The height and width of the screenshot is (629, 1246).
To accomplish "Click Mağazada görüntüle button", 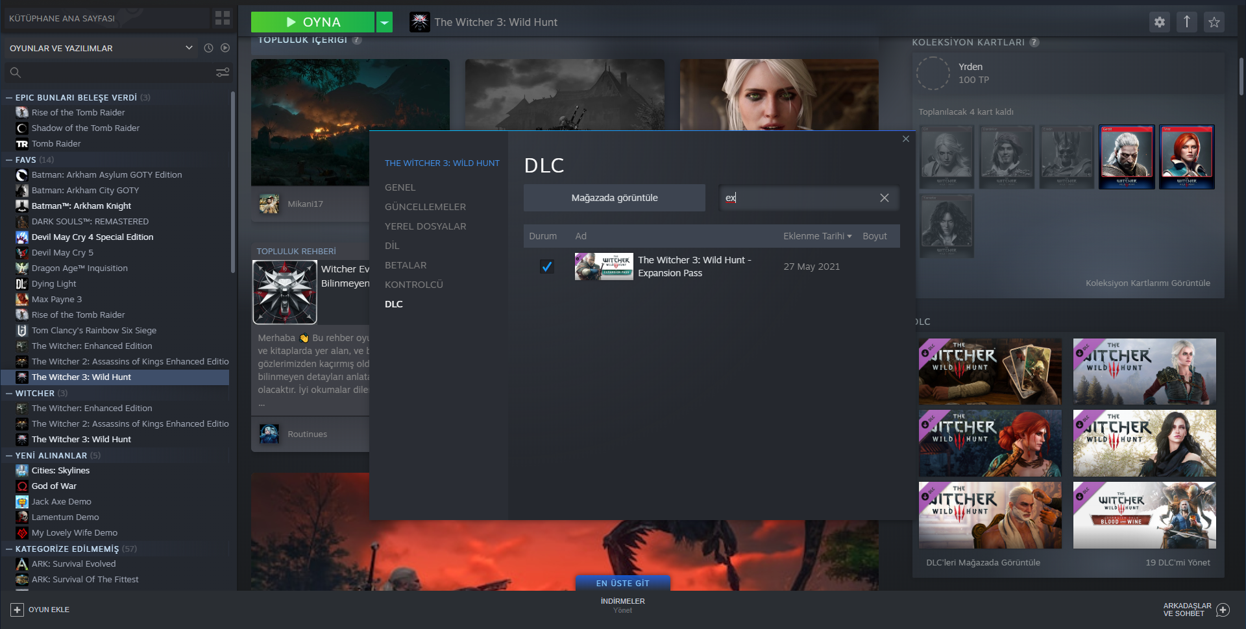I will [615, 198].
